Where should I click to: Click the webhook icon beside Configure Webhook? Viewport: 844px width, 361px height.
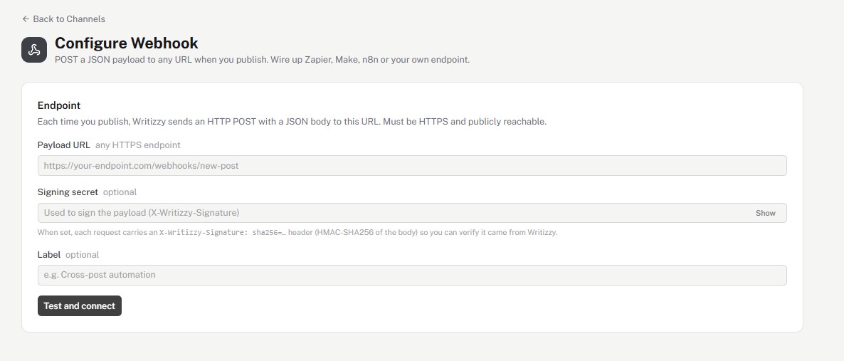point(34,50)
